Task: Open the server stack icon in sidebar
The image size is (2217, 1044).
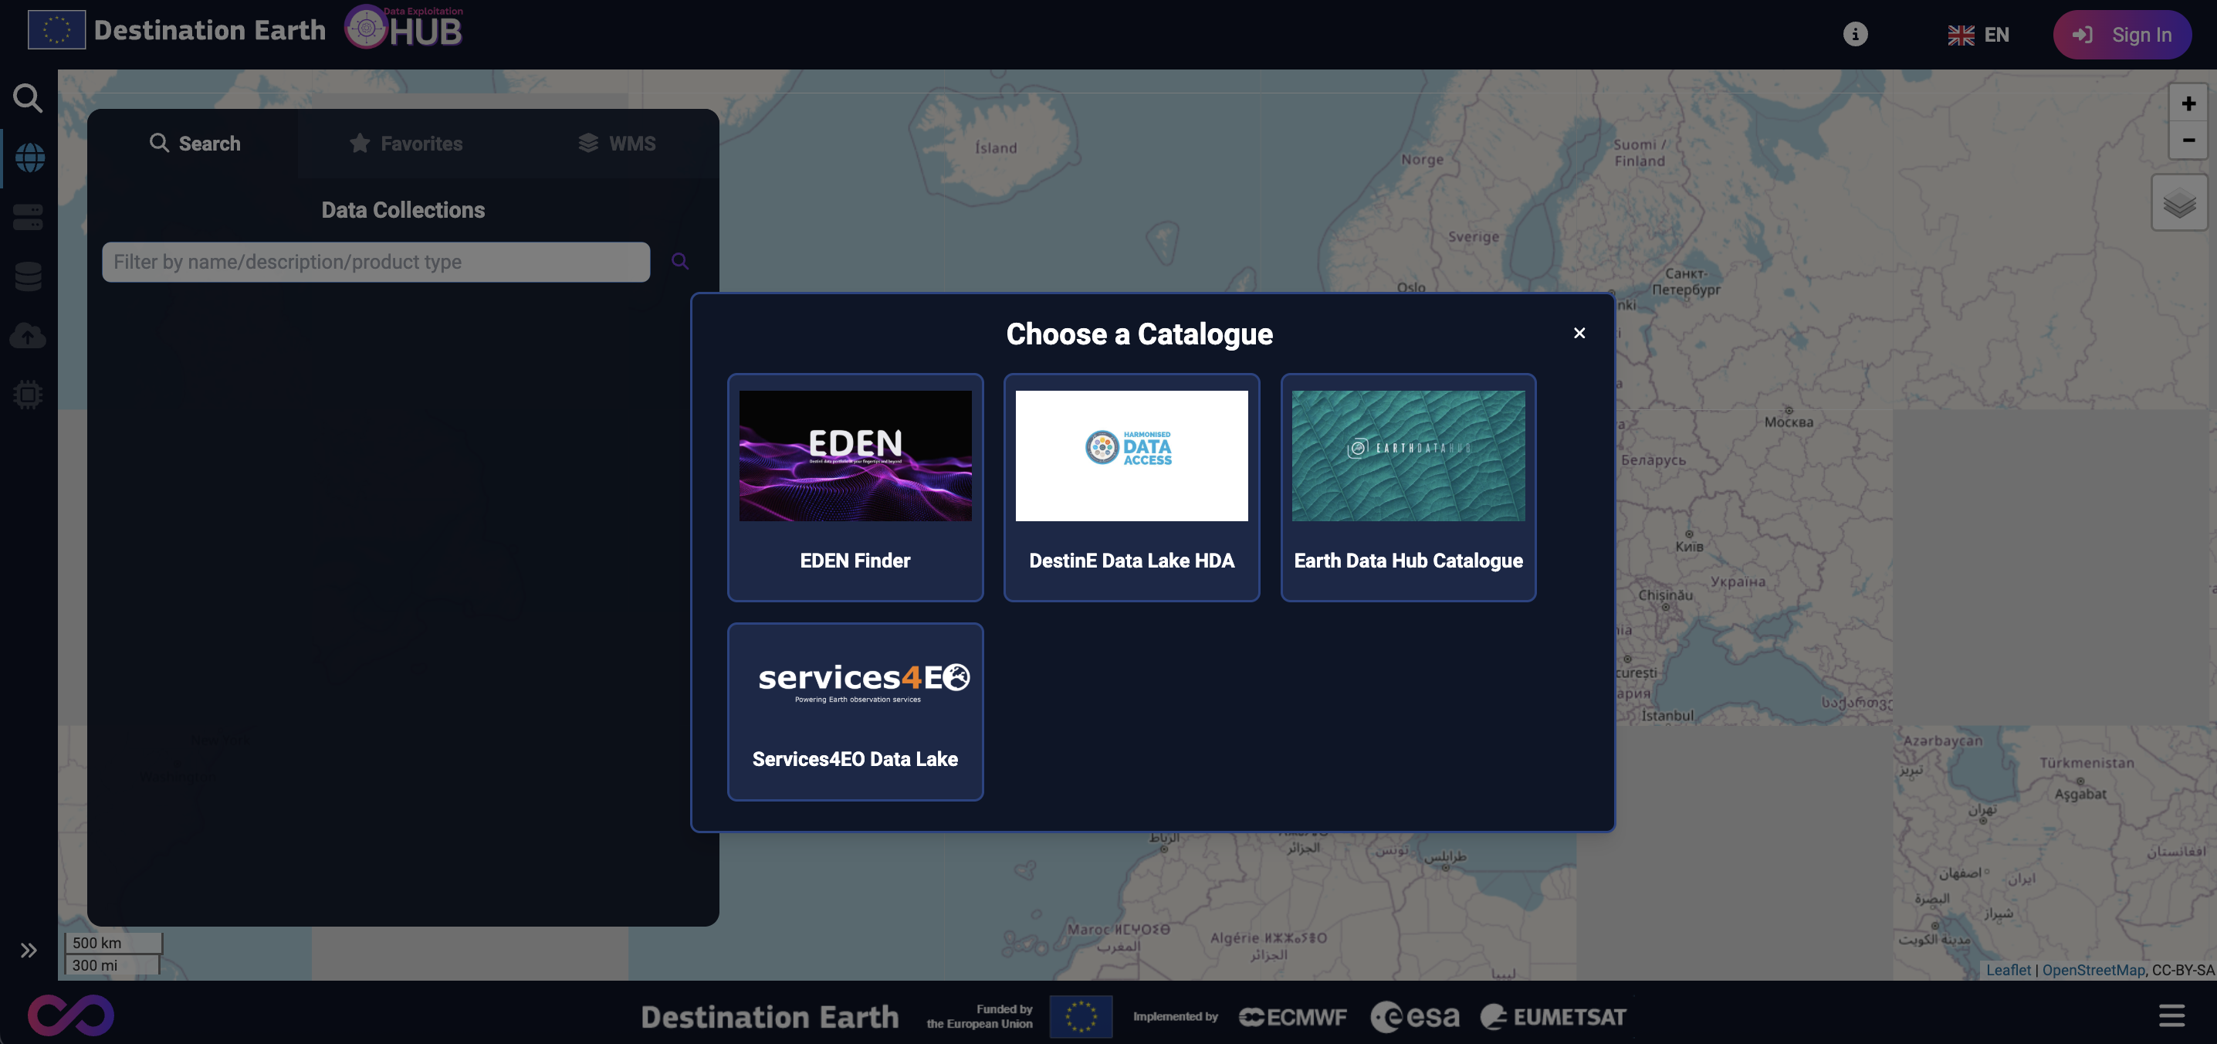Action: [28, 217]
